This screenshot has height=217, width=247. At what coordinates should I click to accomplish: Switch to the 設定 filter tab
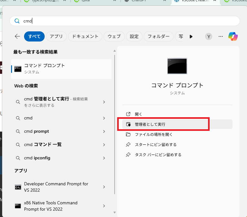[134, 36]
